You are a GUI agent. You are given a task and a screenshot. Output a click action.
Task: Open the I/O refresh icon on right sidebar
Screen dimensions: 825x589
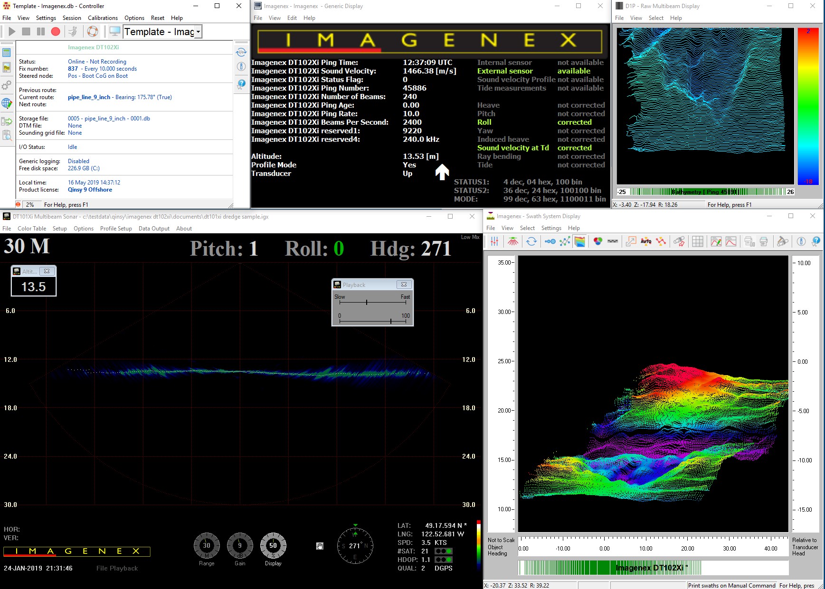pyautogui.click(x=241, y=52)
